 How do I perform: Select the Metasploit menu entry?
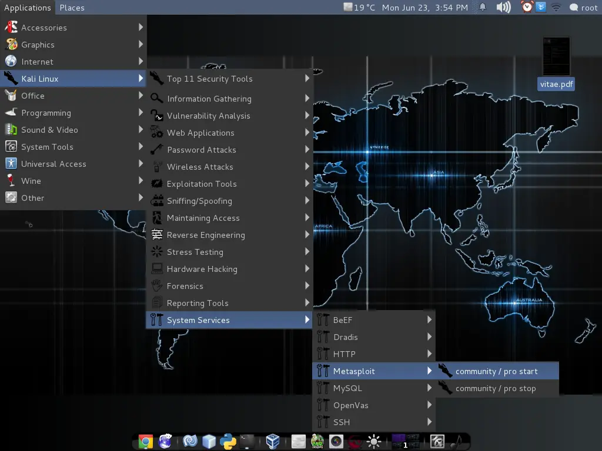click(x=374, y=371)
